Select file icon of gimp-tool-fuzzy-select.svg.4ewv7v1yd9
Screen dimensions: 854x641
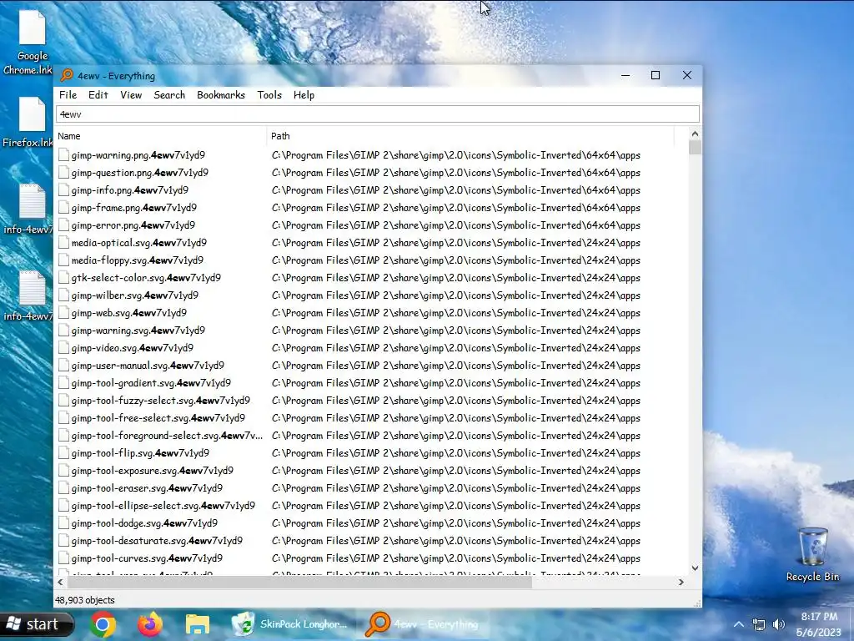[x=63, y=400]
